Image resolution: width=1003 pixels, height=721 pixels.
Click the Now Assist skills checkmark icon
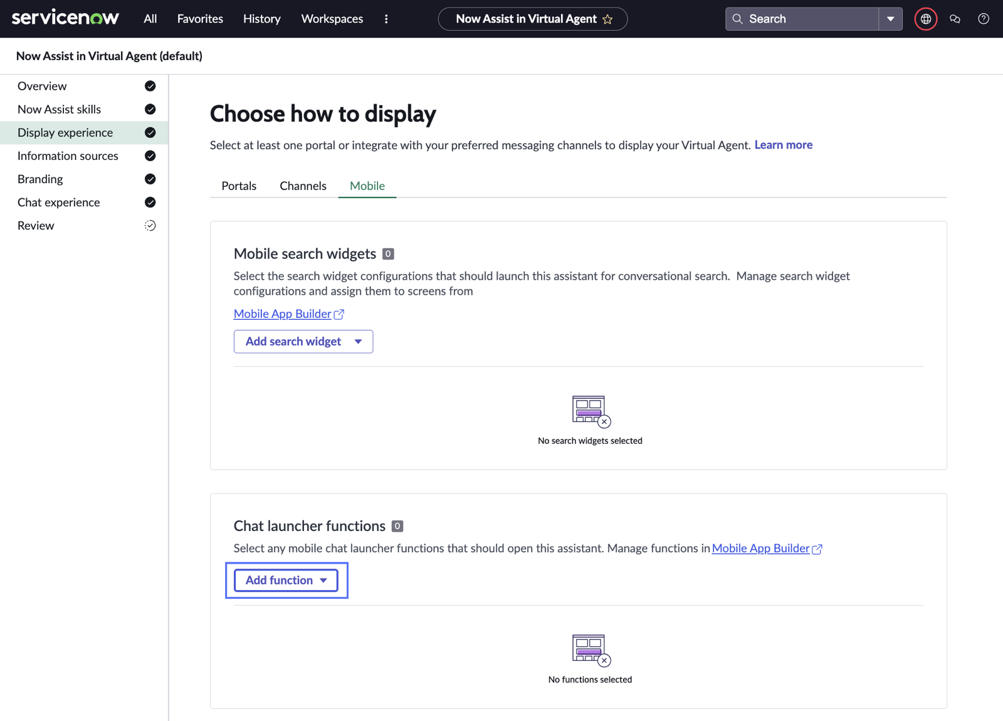click(150, 109)
